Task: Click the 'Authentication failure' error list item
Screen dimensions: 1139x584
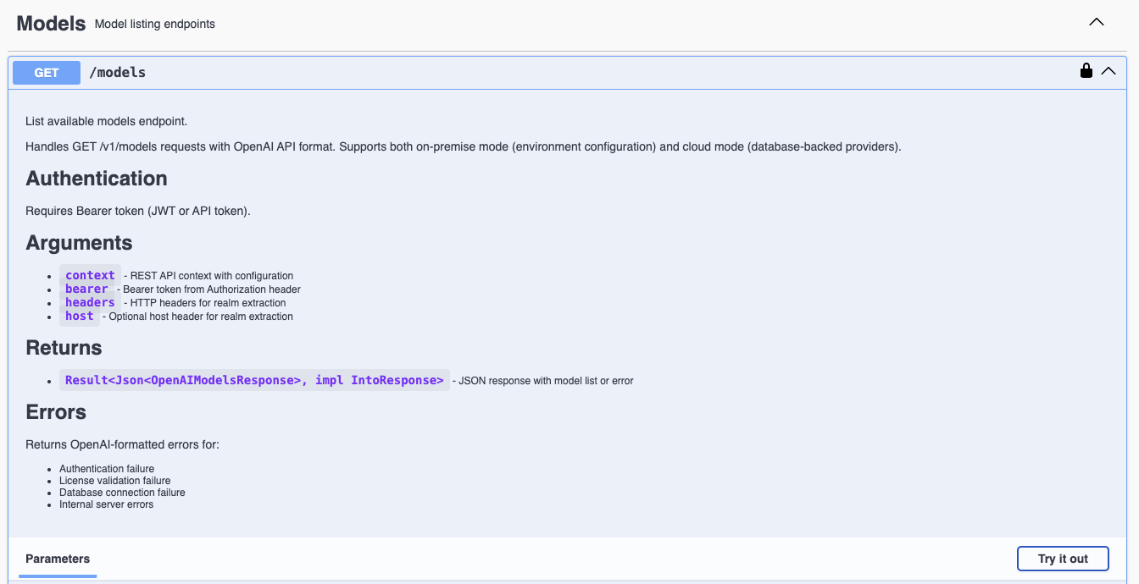Action: tap(107, 469)
